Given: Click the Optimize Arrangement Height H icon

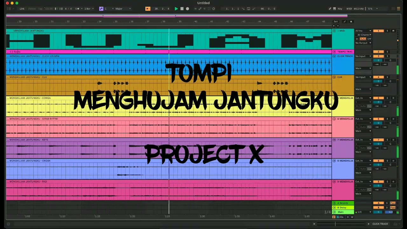Looking at the screenshot, I should click(x=348, y=217).
